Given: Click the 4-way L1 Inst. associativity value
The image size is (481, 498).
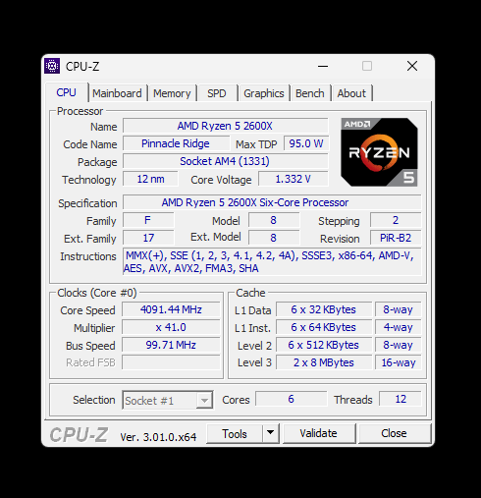Looking at the screenshot, I should tap(399, 327).
